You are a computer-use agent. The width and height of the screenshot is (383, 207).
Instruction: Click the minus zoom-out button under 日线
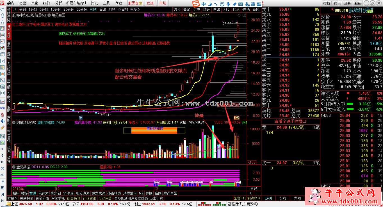pyautogui.click(x=258, y=193)
